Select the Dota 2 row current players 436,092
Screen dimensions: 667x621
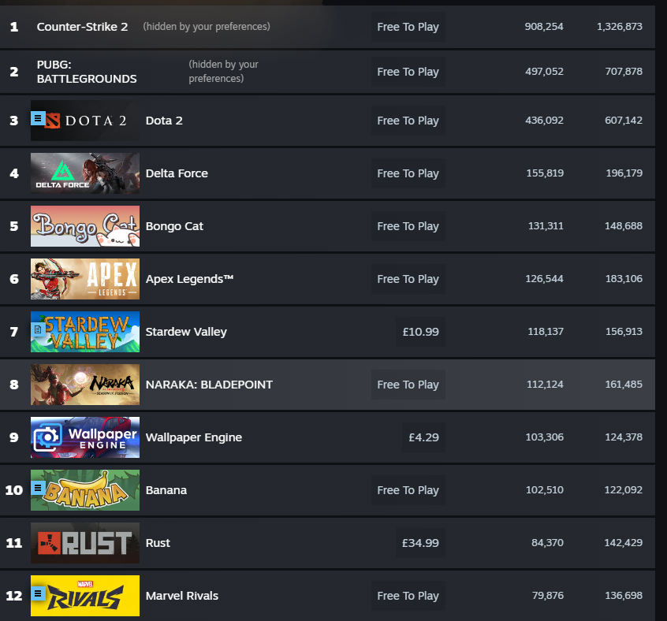pyautogui.click(x=544, y=121)
